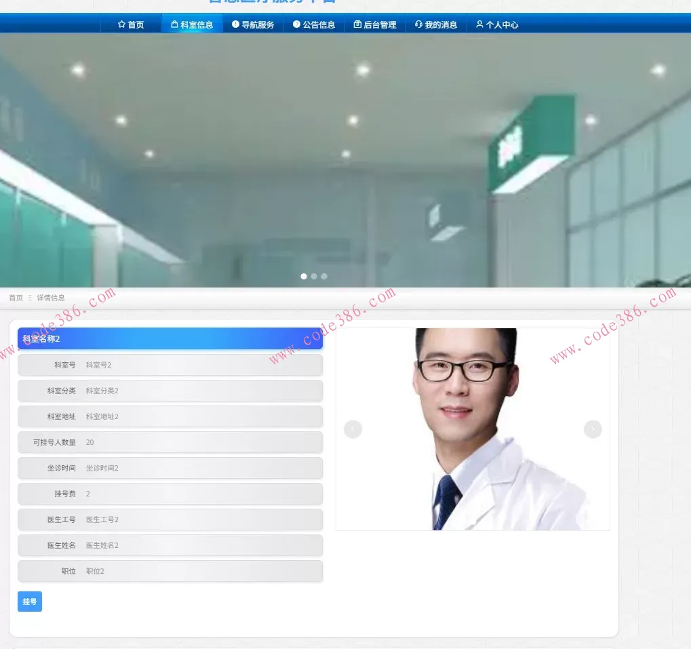The height and width of the screenshot is (649, 691).
Task: Show previous doctor photo with left arrow
Action: pos(353,429)
